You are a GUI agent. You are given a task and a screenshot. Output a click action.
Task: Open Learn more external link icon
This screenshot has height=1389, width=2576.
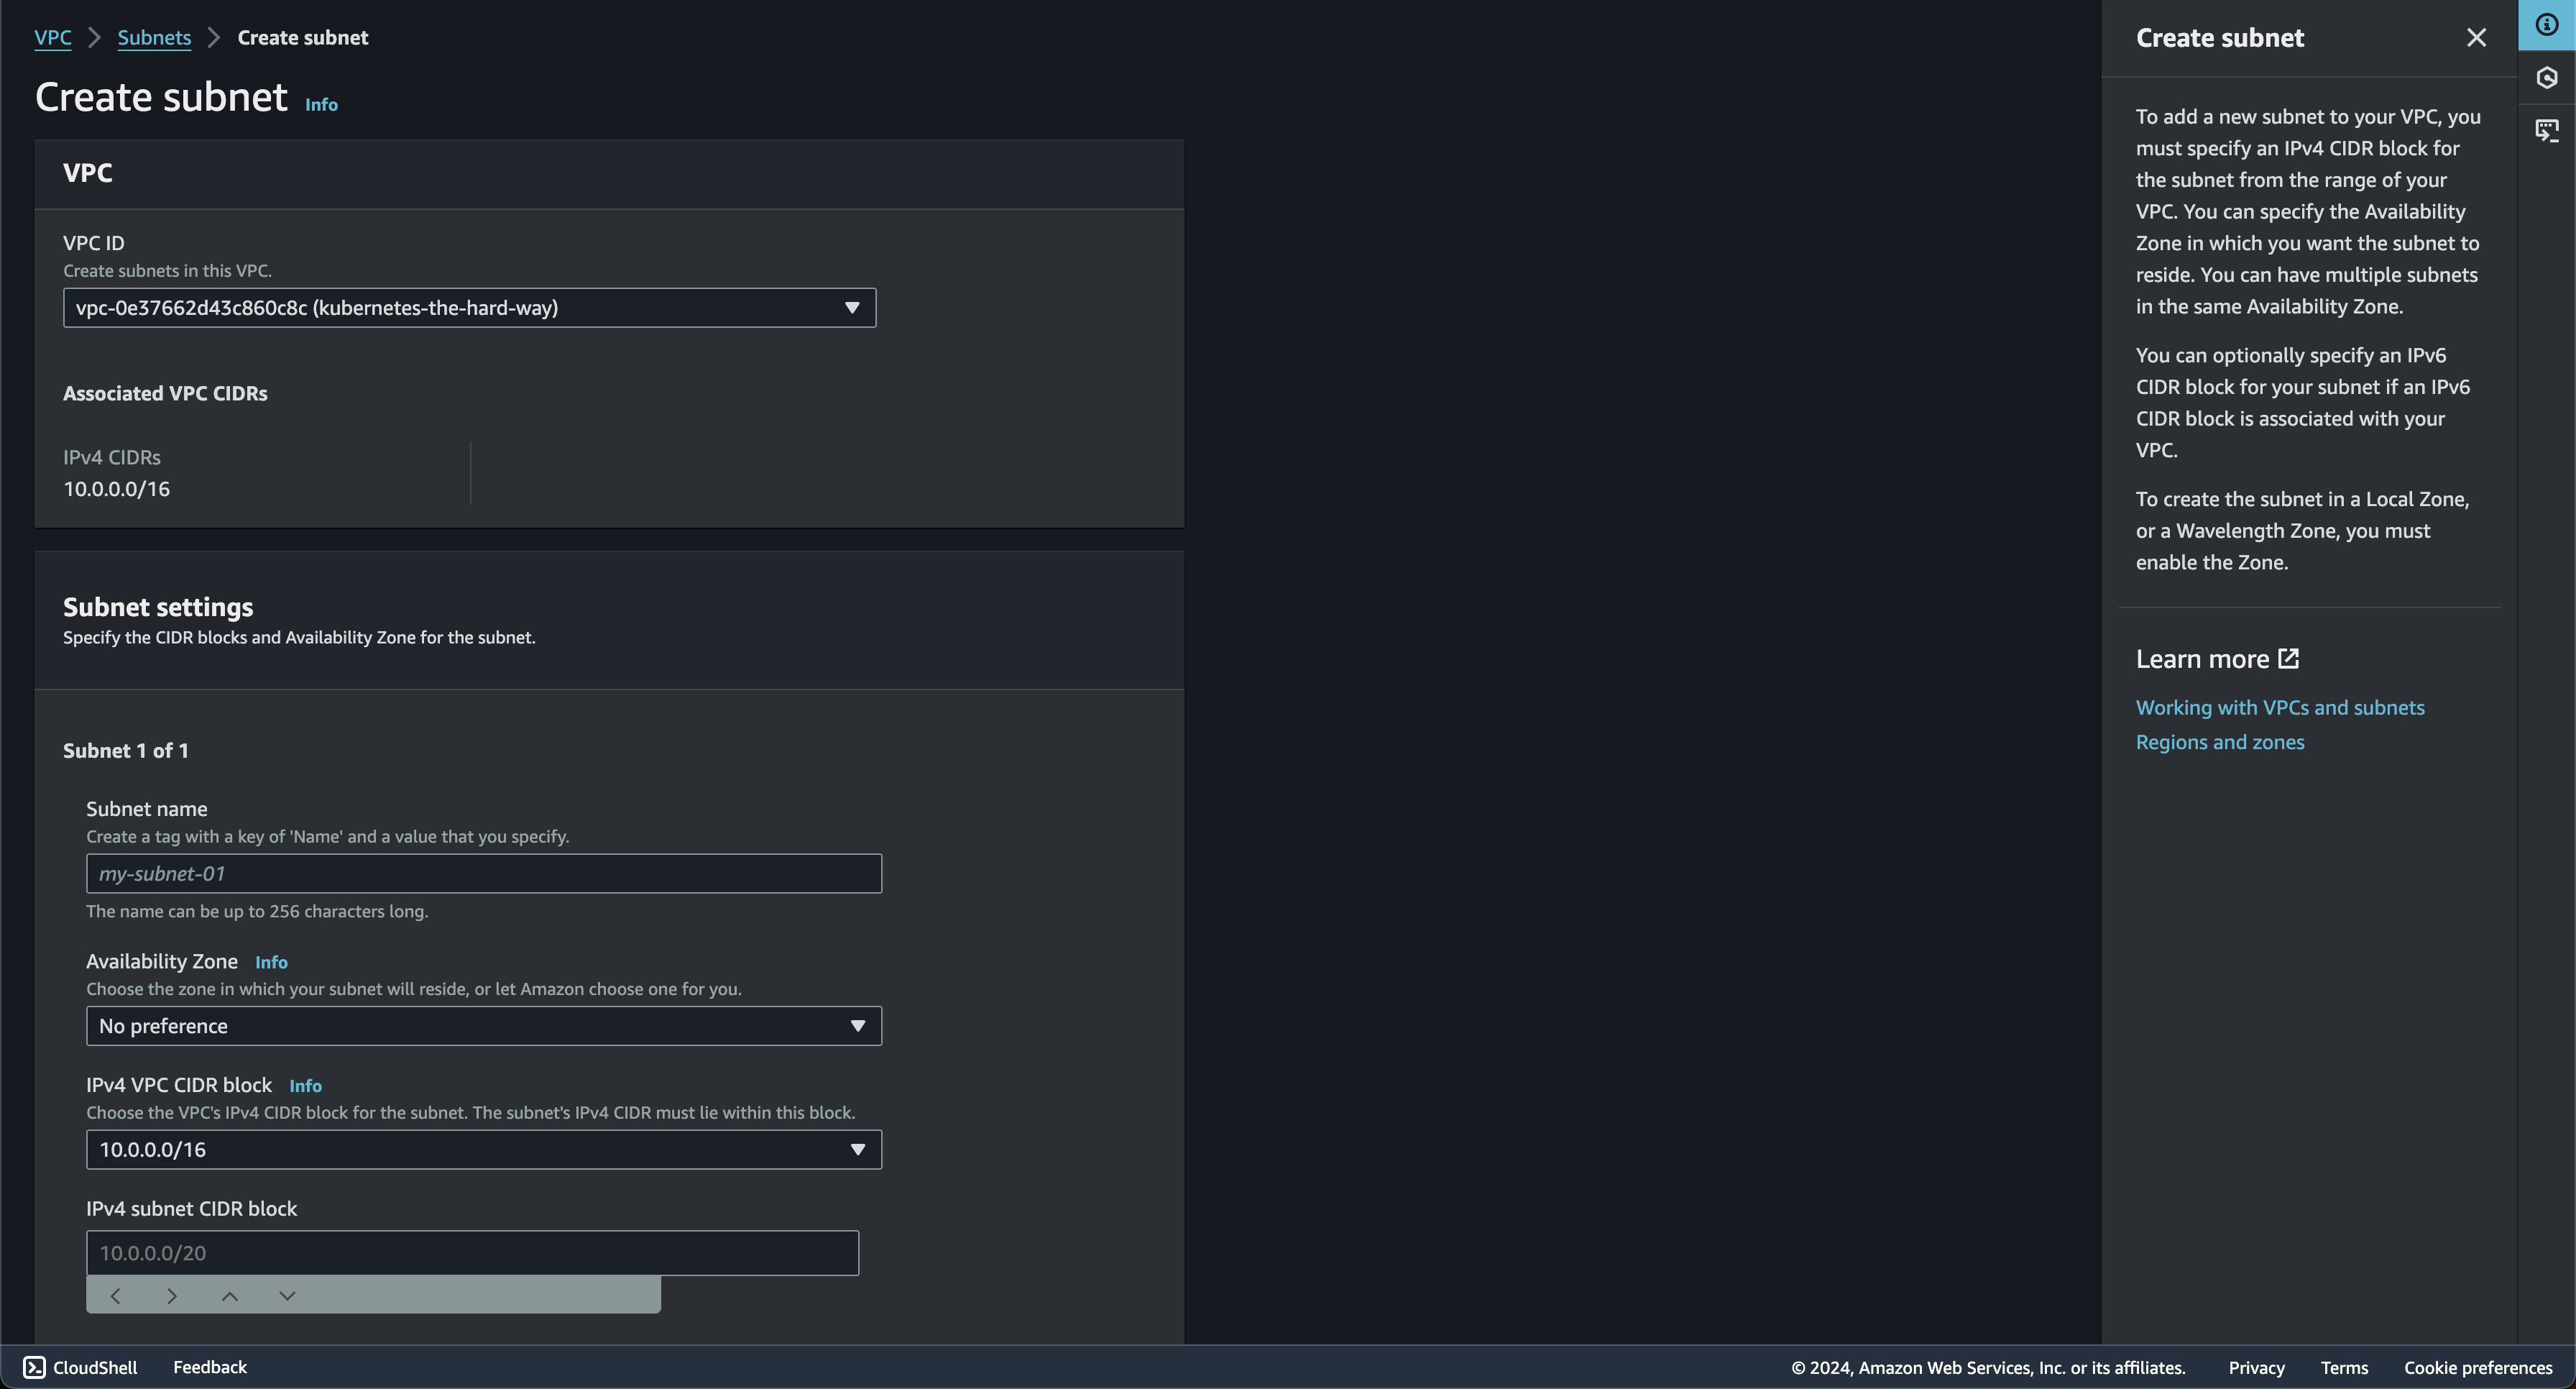(x=2289, y=659)
